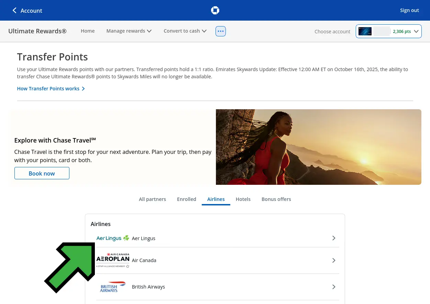Click the Explore with Chase Travel heading
The height and width of the screenshot is (304, 430).
(x=55, y=140)
